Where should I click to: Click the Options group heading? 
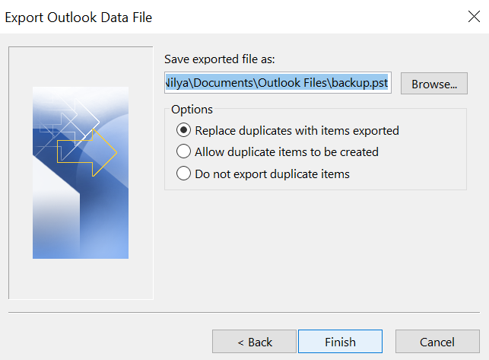(192, 110)
